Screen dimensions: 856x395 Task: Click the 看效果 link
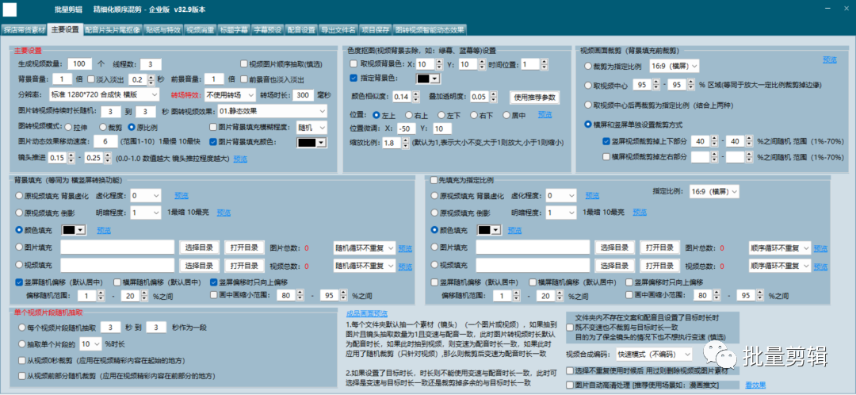pyautogui.click(x=755, y=385)
